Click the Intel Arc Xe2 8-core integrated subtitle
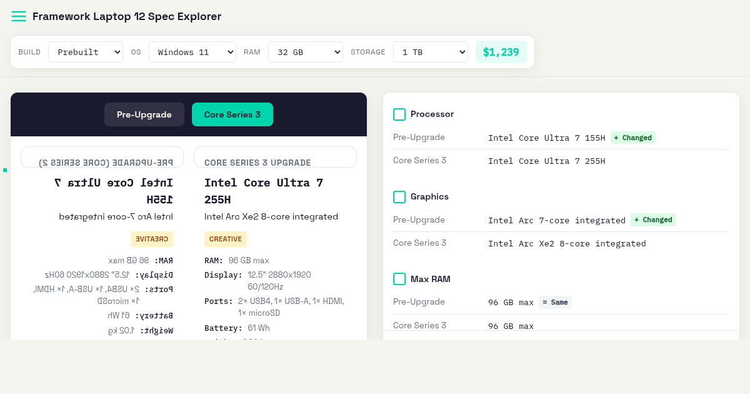 271,216
